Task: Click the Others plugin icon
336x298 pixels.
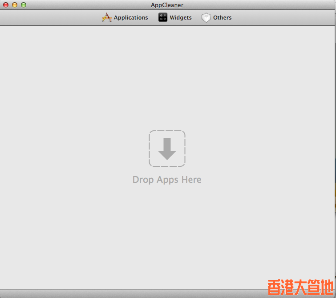Action: point(206,17)
